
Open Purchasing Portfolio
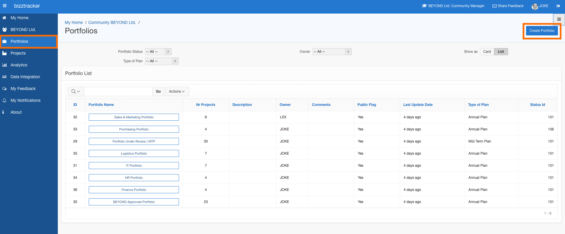click(134, 129)
